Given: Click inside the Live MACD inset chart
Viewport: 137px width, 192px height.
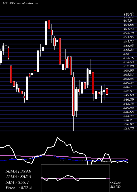Looking at the screenshot, I should [x=75, y=178].
